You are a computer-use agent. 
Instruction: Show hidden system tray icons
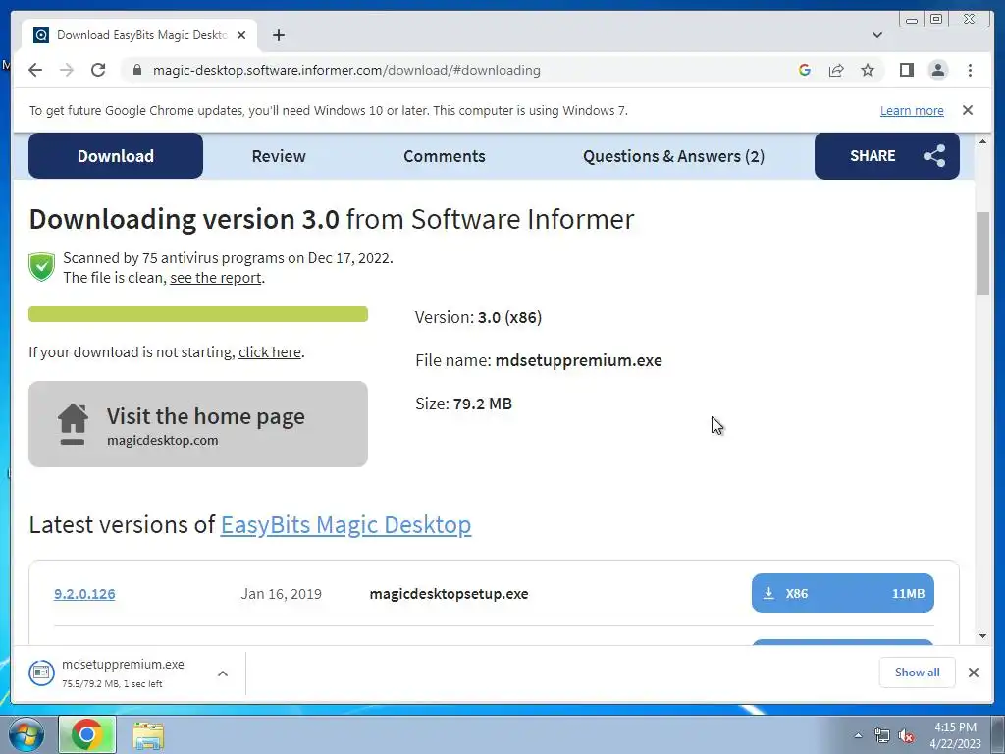point(858,735)
